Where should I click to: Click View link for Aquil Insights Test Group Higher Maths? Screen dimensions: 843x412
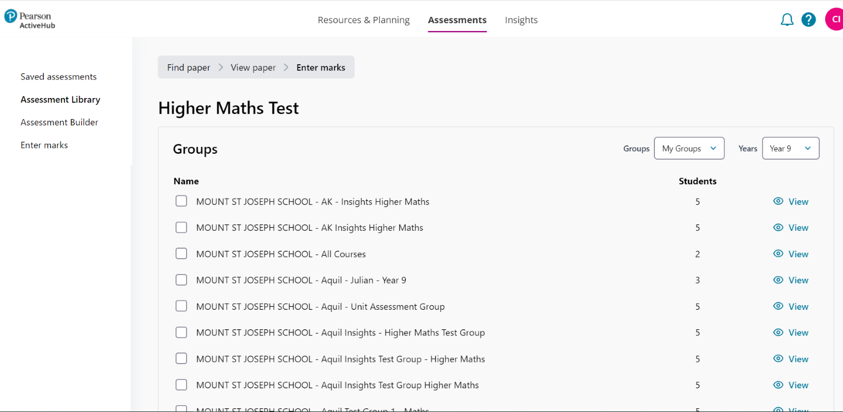(x=798, y=385)
